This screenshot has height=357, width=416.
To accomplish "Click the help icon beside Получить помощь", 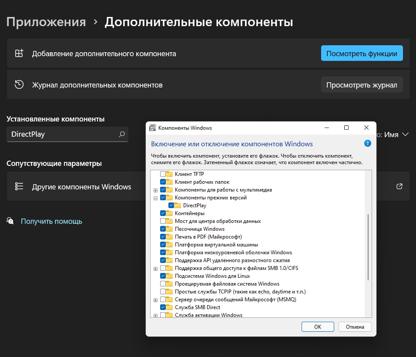I will point(10,221).
